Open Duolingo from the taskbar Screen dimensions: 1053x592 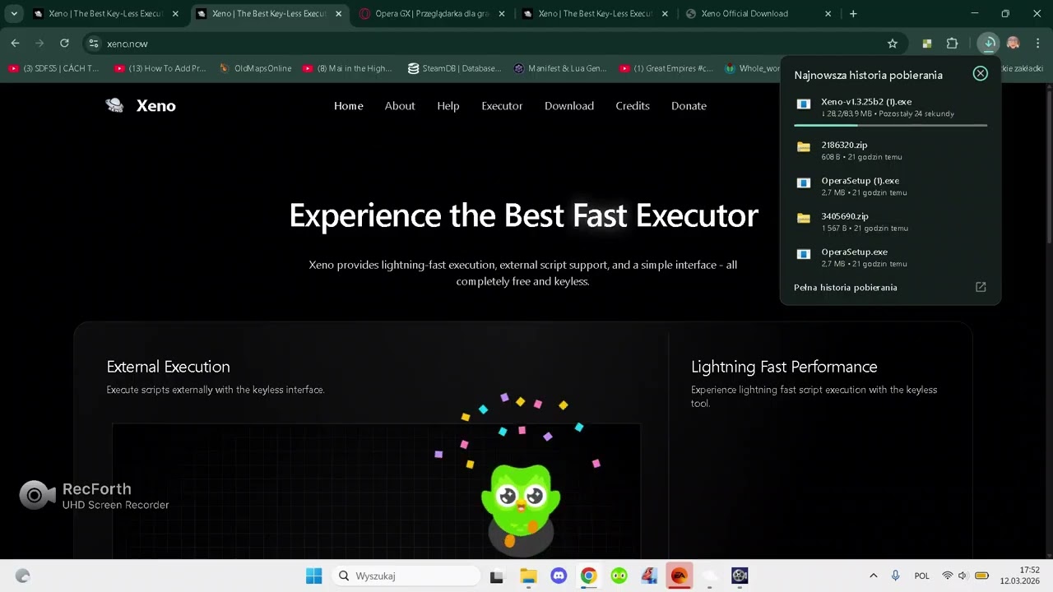619,576
